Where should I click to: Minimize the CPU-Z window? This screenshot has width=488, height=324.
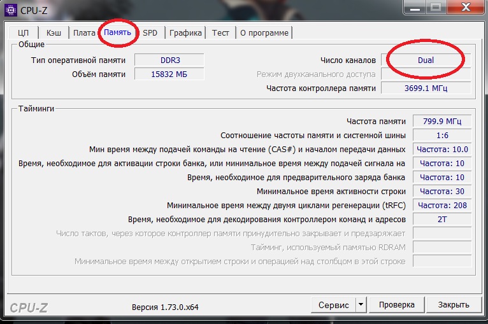(x=415, y=8)
